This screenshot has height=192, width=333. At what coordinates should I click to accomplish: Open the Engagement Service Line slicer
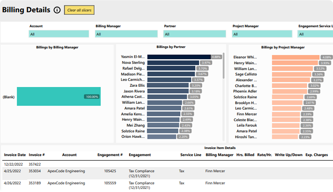[315, 34]
